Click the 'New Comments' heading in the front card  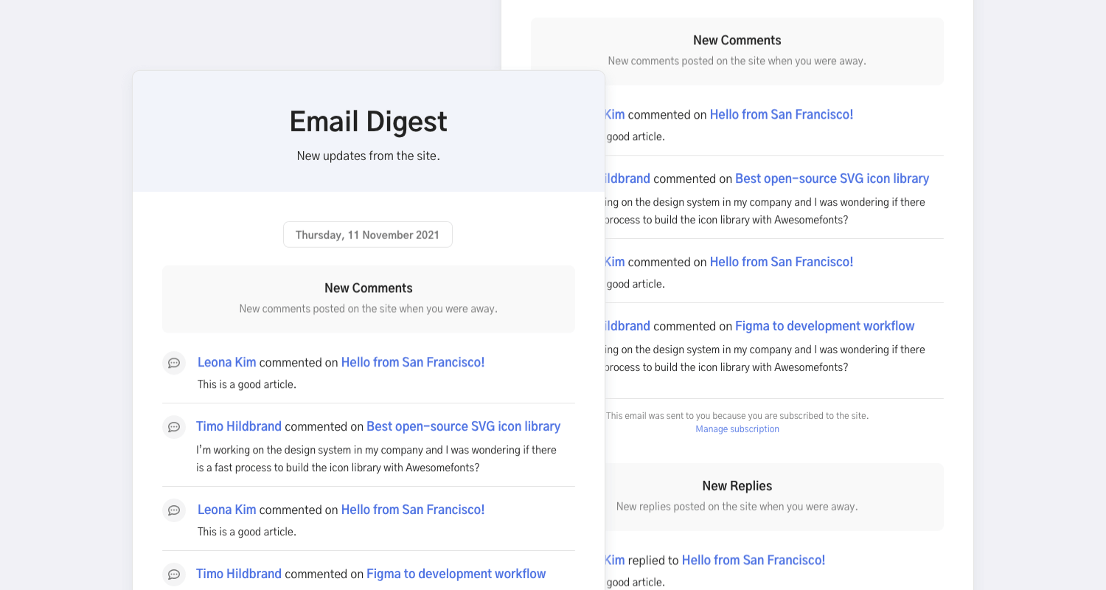click(369, 288)
